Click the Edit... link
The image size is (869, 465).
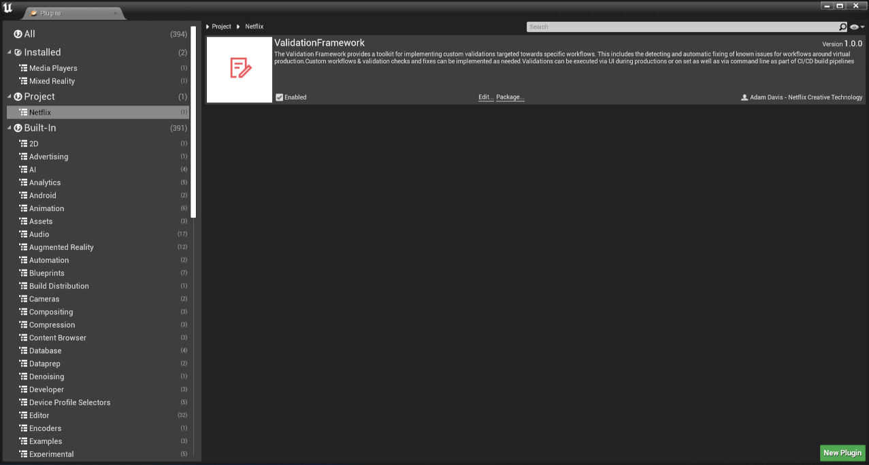pos(486,97)
